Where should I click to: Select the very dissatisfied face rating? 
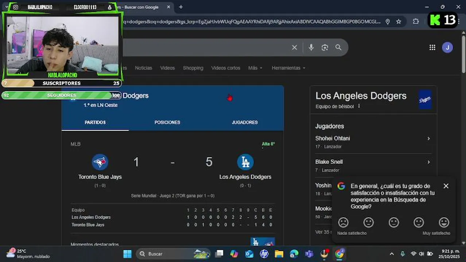[343, 222]
